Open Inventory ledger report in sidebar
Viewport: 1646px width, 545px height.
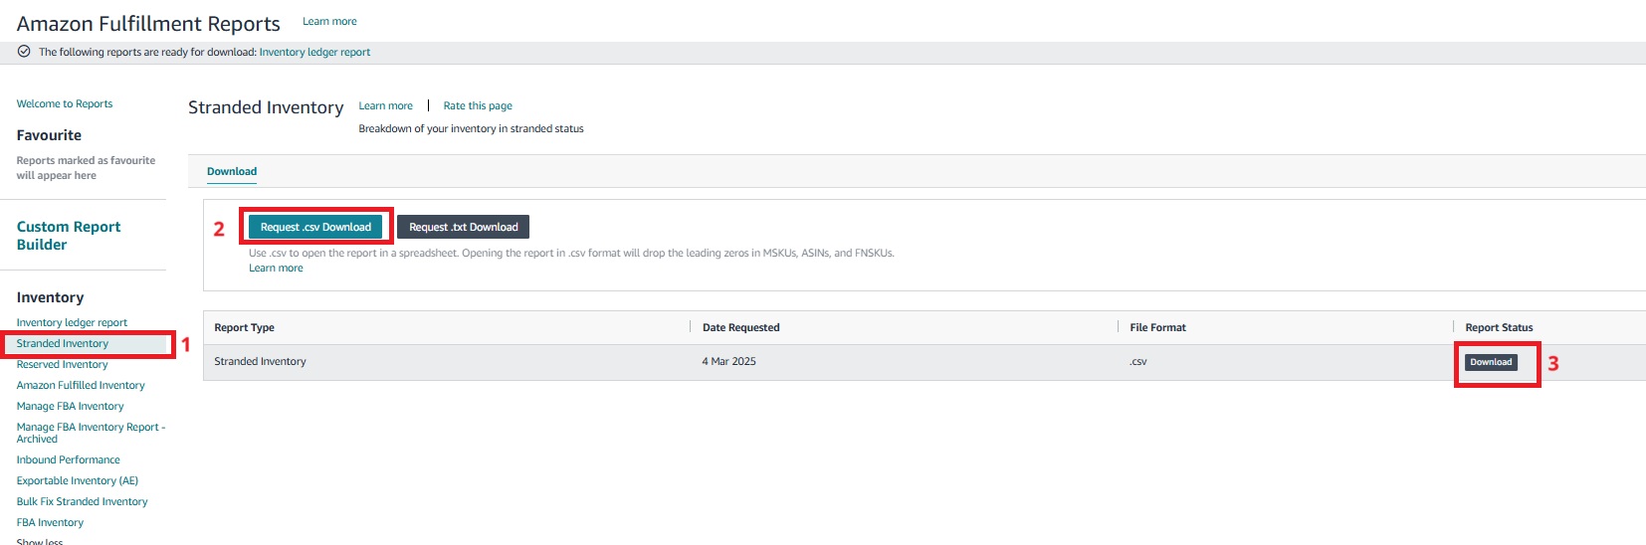72,322
